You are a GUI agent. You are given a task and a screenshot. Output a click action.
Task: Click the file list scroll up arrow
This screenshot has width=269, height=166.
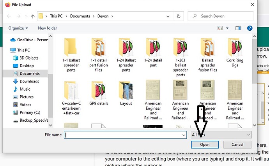point(255,36)
